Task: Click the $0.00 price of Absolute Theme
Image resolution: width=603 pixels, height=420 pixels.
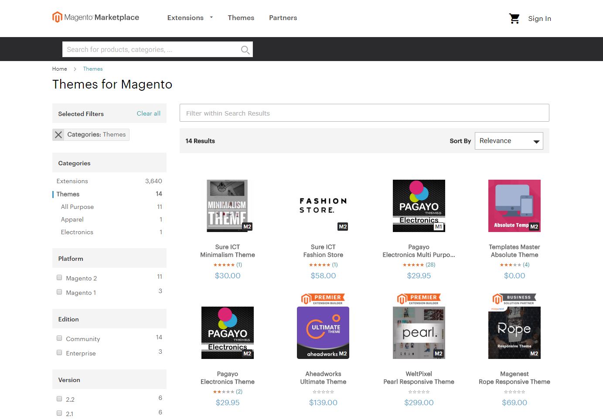Action: (x=514, y=276)
